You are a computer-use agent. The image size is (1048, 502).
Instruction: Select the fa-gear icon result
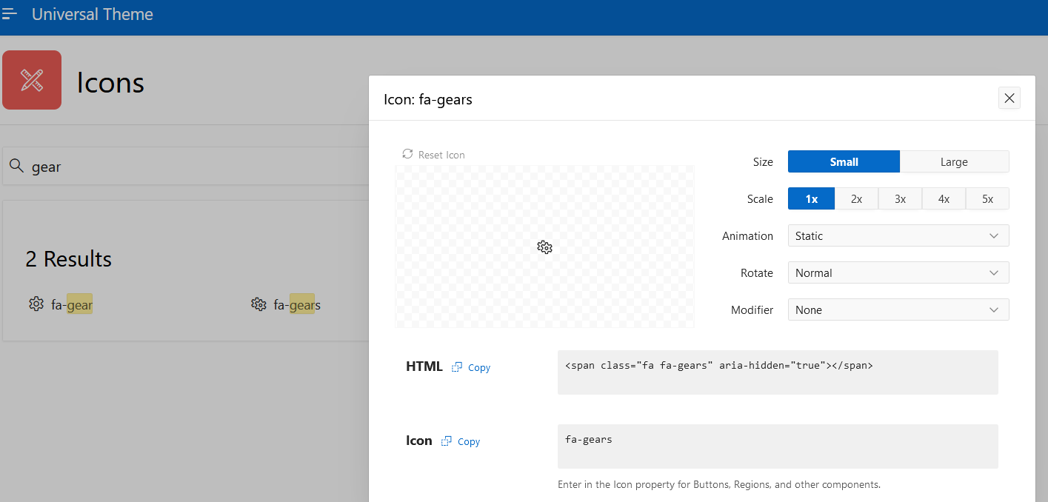click(x=61, y=304)
